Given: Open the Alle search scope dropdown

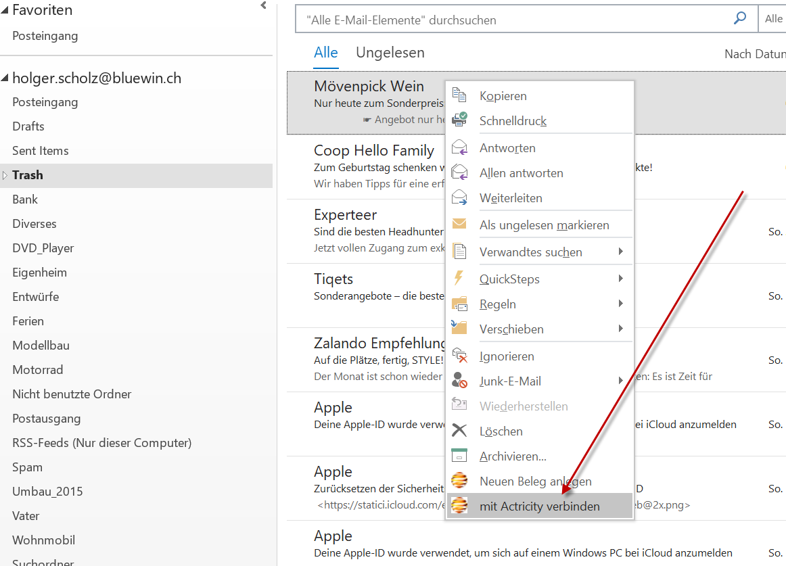Looking at the screenshot, I should tap(772, 18).
